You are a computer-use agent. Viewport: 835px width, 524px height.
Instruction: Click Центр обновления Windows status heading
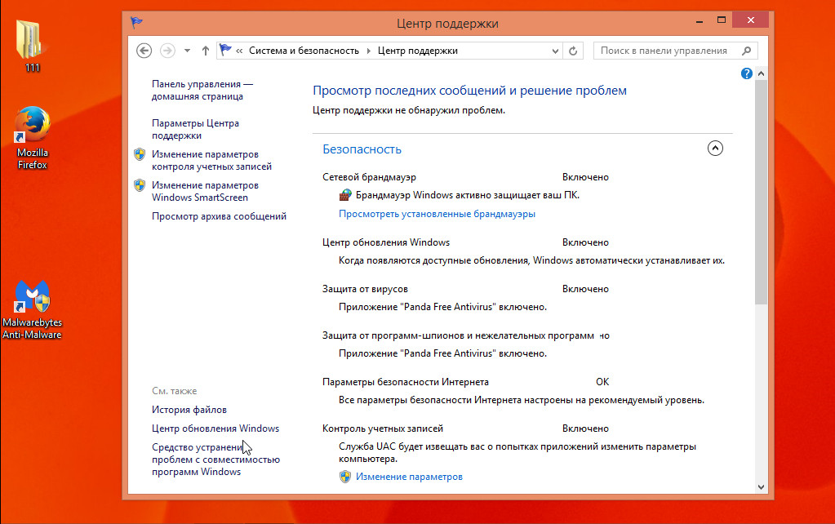(x=386, y=242)
